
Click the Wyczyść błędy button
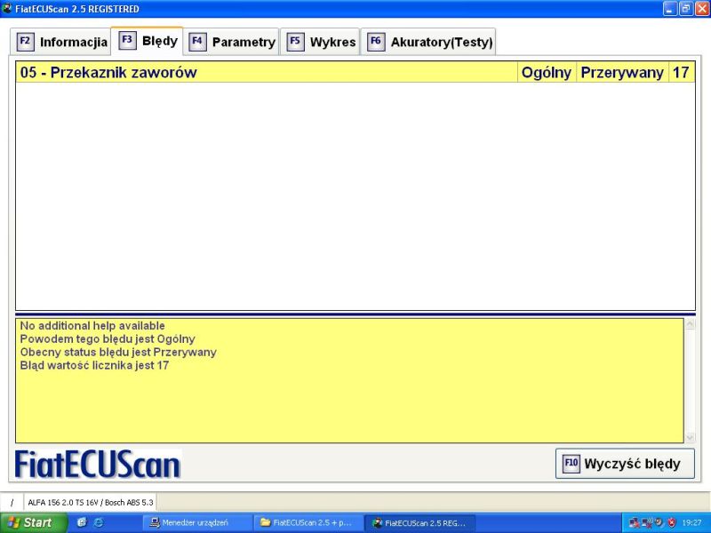(x=625, y=464)
